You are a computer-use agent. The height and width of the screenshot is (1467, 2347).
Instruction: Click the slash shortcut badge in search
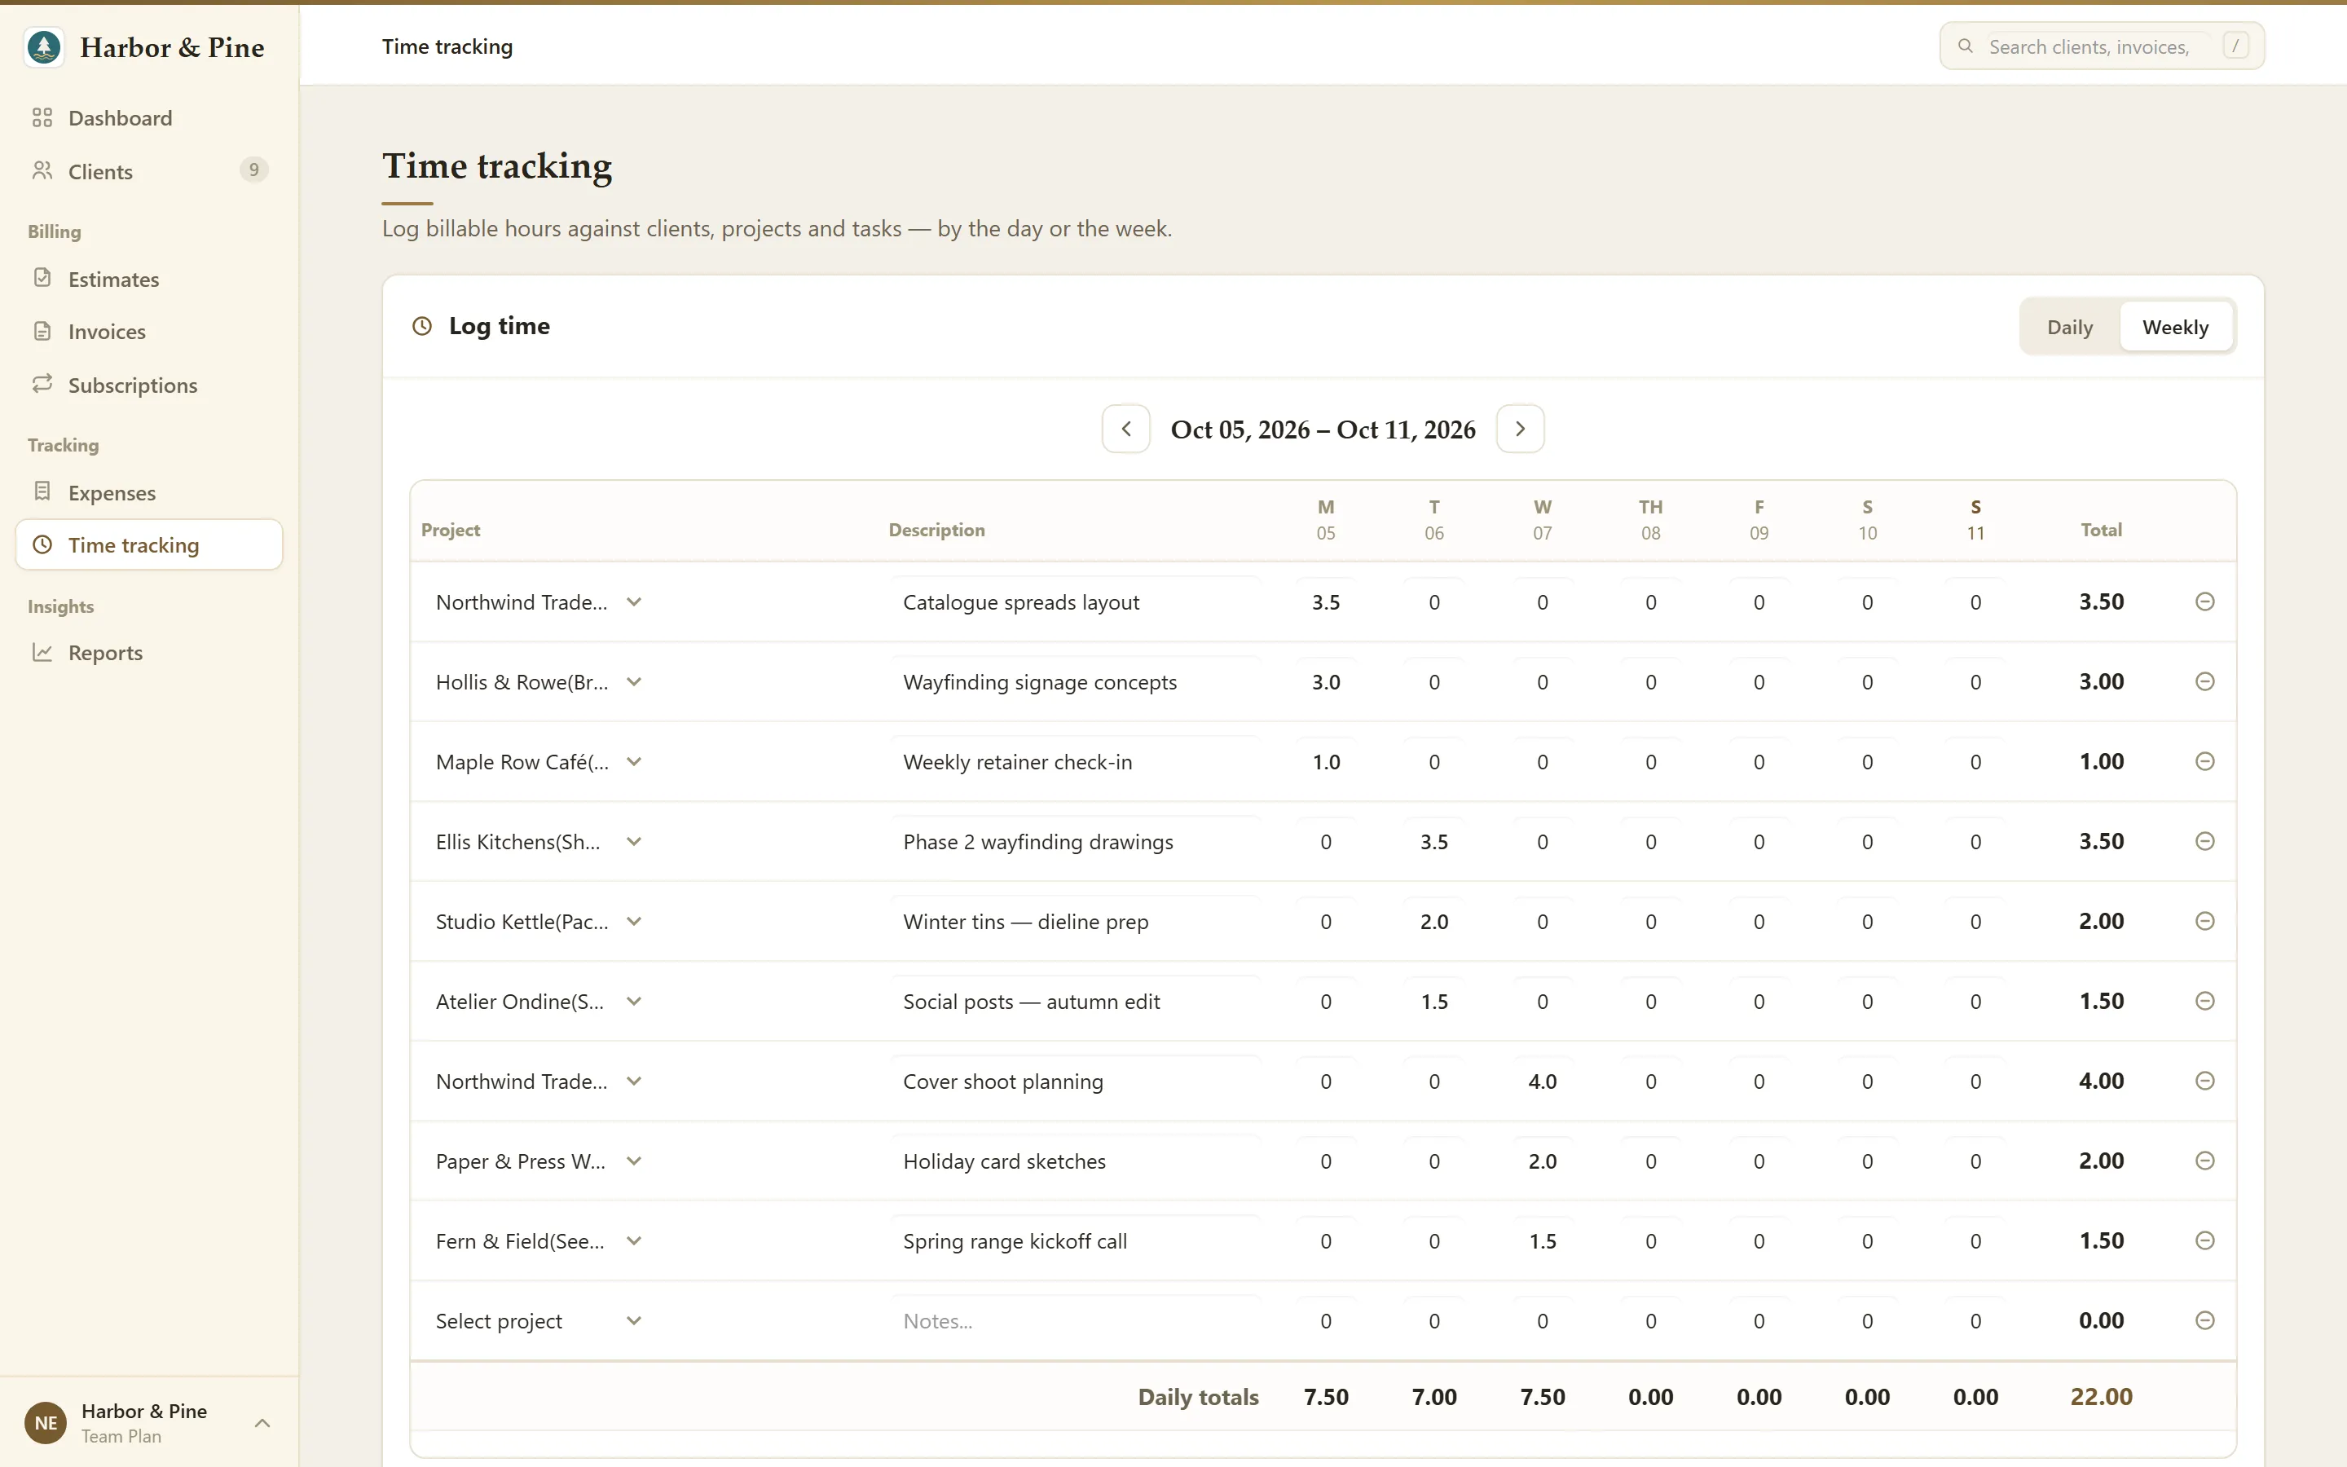coord(2235,46)
